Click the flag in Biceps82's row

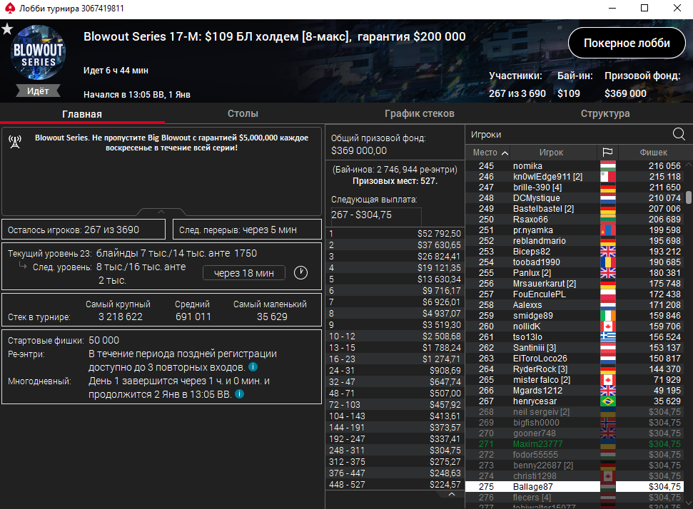607,252
